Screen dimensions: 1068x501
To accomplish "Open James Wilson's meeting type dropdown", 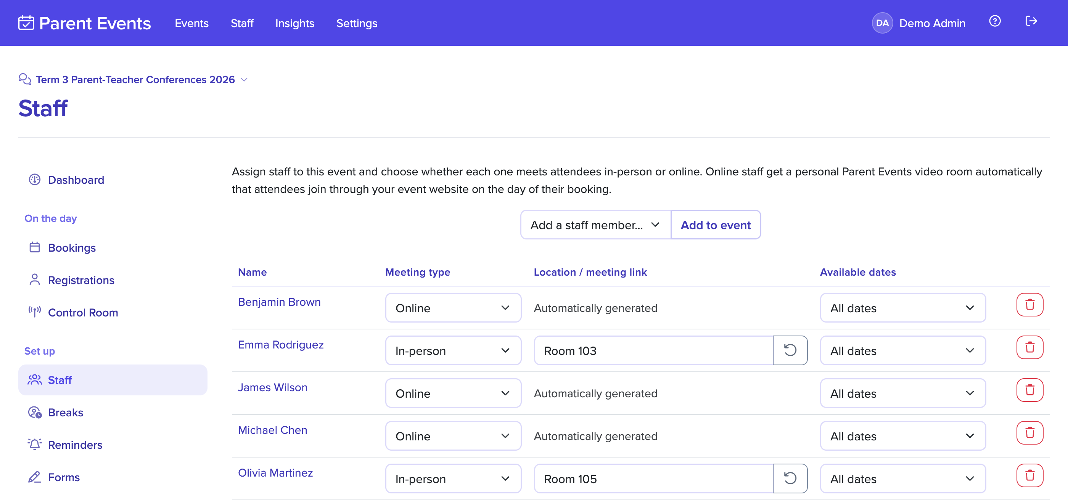I will (453, 393).
